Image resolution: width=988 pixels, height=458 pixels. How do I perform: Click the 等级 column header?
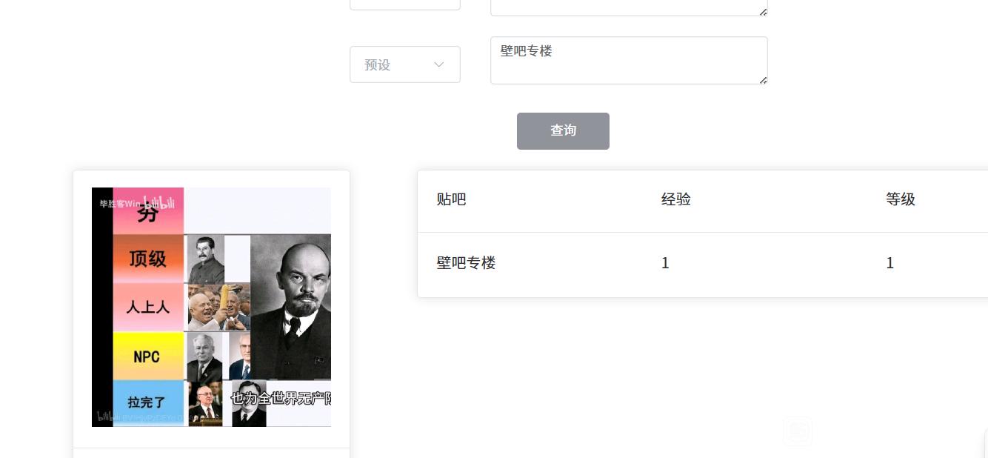[900, 199]
